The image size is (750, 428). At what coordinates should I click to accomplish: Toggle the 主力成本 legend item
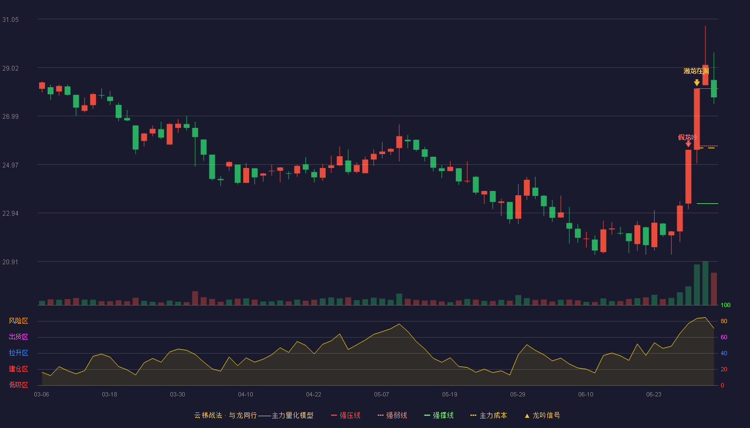[x=489, y=415]
